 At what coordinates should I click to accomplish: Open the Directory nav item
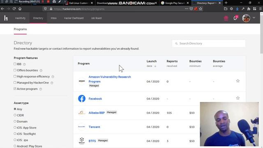38,18
